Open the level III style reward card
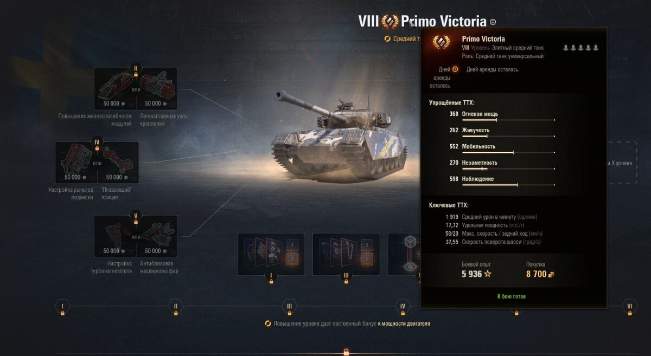 coord(346,254)
